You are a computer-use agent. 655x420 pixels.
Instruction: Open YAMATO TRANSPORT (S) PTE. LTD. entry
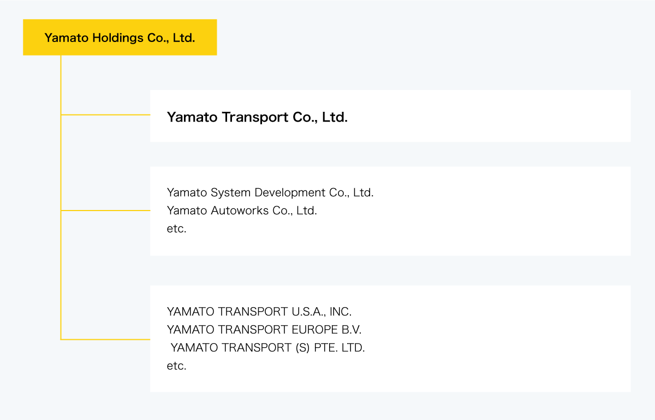click(267, 347)
